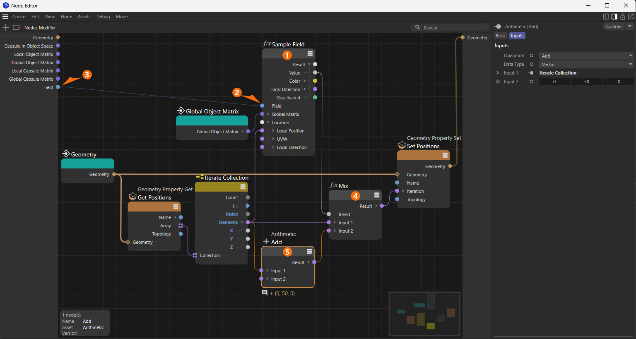Toggle the Data Type port circle
636x339 pixels.
pyautogui.click(x=532, y=64)
